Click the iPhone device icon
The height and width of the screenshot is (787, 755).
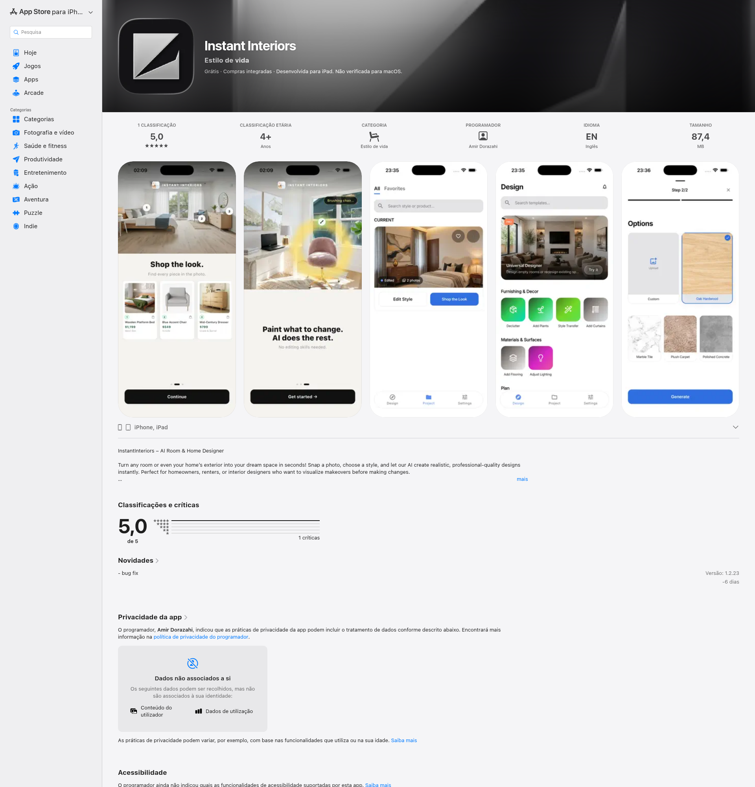pos(120,427)
